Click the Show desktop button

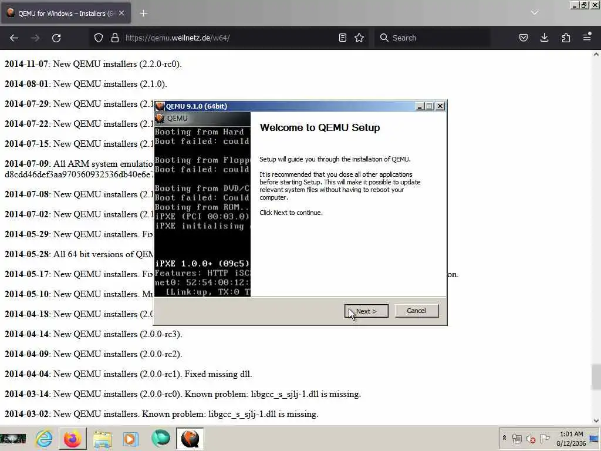595,439
